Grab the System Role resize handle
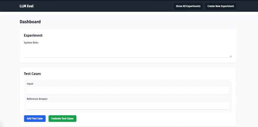This screenshot has width=258, height=127. click(x=231, y=56)
